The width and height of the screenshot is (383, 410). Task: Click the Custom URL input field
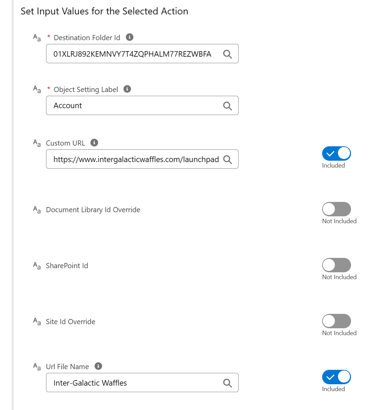(142, 159)
